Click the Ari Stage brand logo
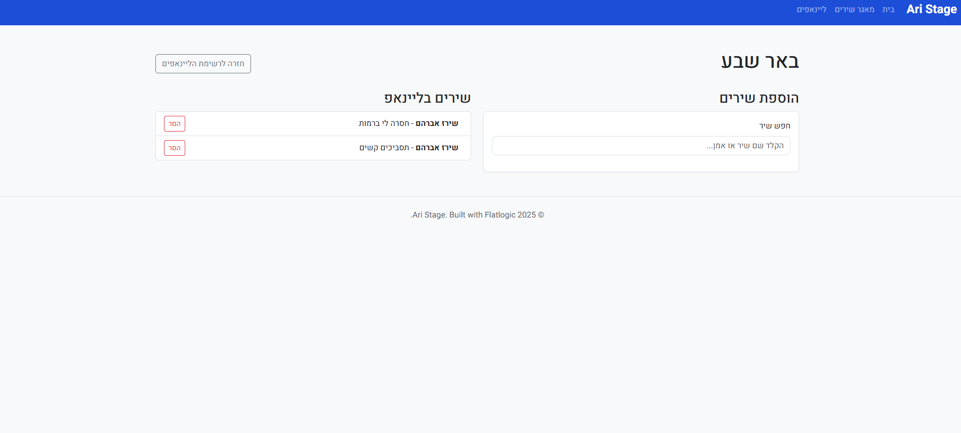The width and height of the screenshot is (961, 433). click(x=931, y=10)
